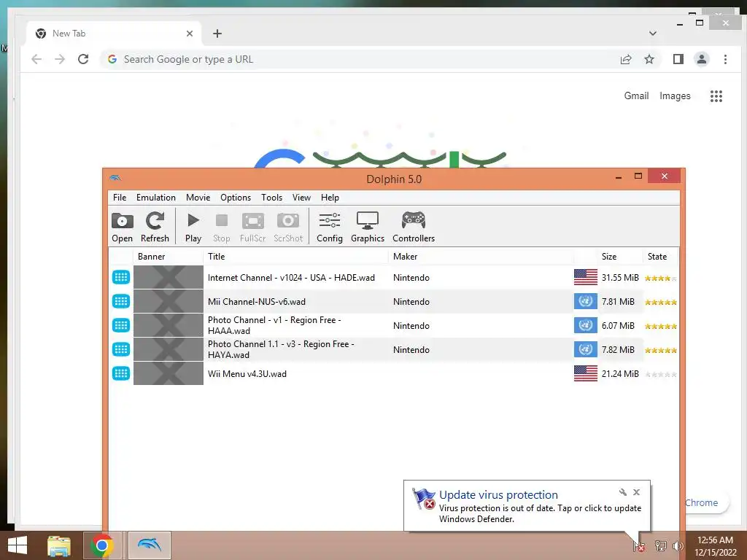Click Nintendo maker for Mii Channel row
Screen dimensions: 747x560
tap(411, 301)
